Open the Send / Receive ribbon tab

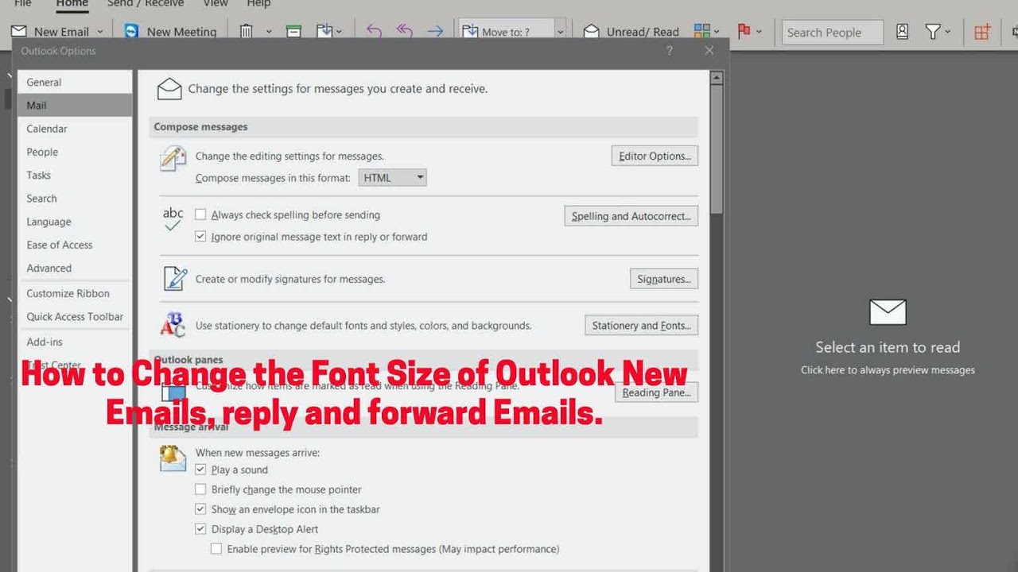coord(146,4)
